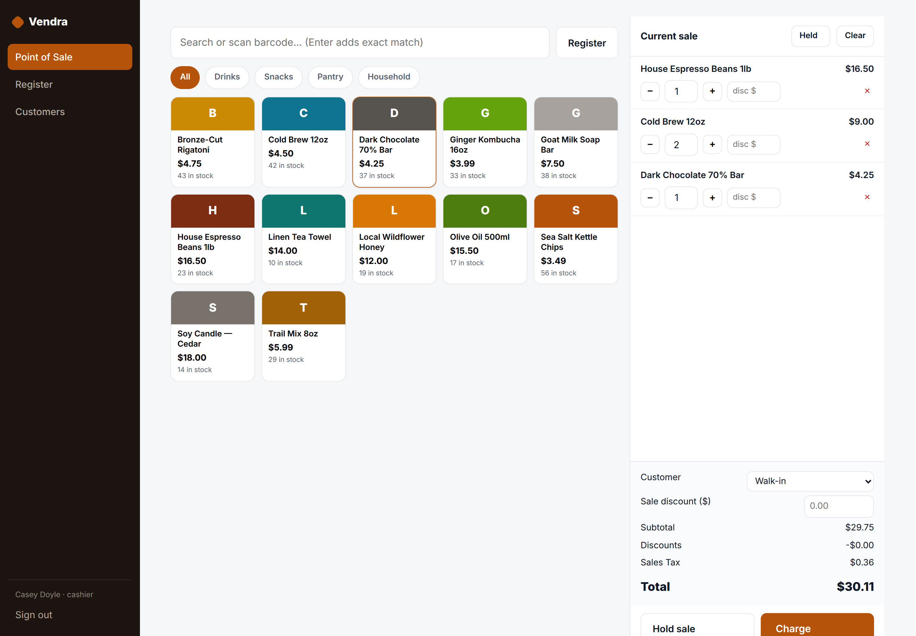Click Casey Doyle cashier label
Screen dimensions: 916x636
[54, 595]
